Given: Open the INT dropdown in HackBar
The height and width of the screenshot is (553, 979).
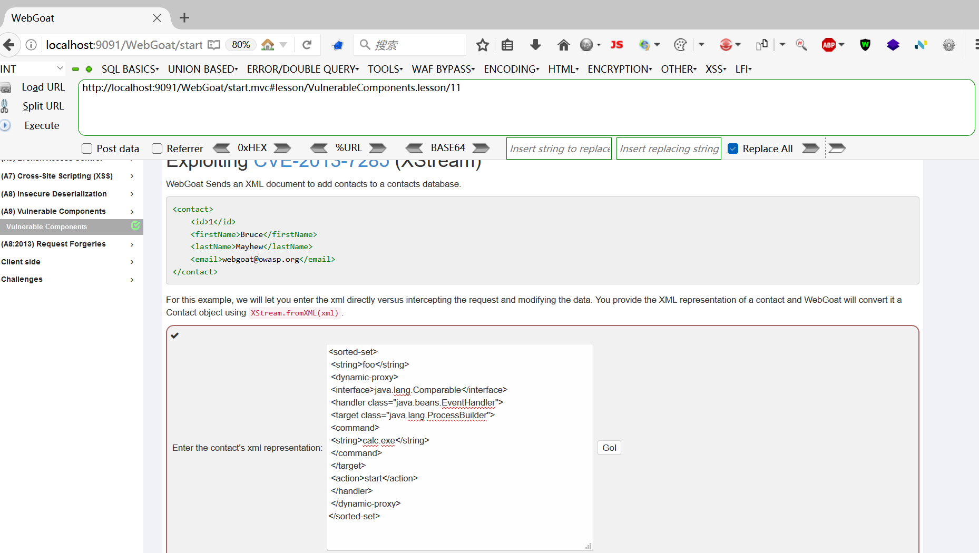Looking at the screenshot, I should 33,69.
